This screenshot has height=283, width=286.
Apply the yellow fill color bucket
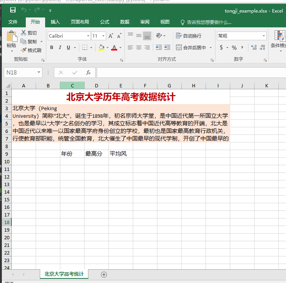tap(101, 47)
